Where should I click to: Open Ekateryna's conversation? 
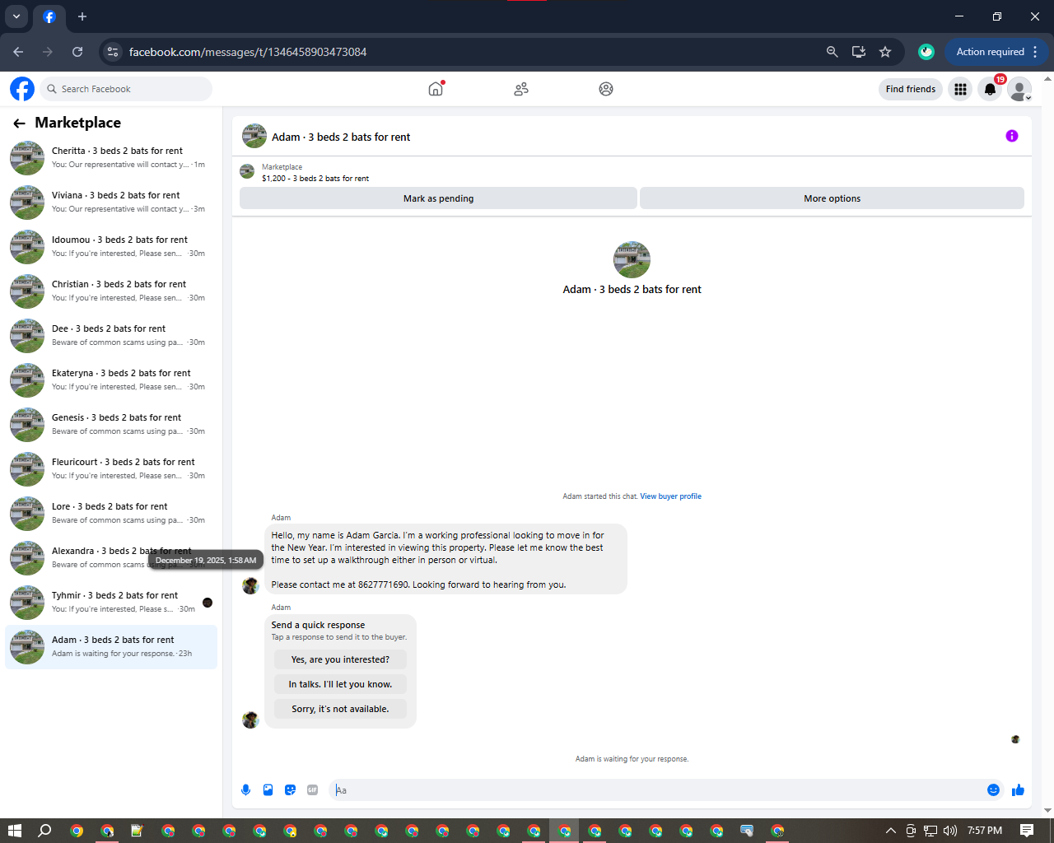click(111, 380)
